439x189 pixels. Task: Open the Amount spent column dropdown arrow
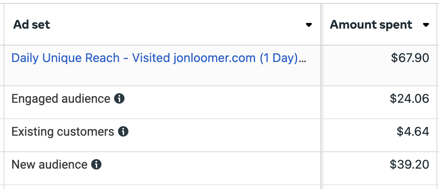pos(426,25)
